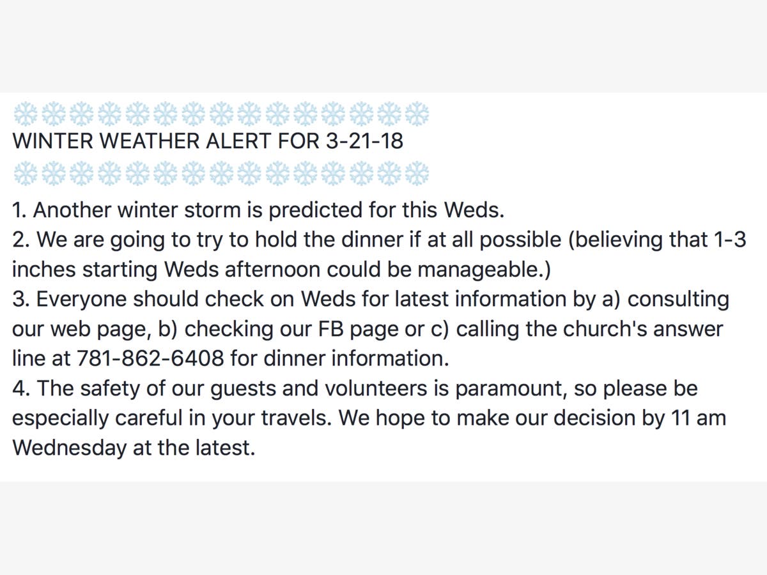Click "11 am" in the last item
This screenshot has height=575, width=767.
(x=699, y=418)
